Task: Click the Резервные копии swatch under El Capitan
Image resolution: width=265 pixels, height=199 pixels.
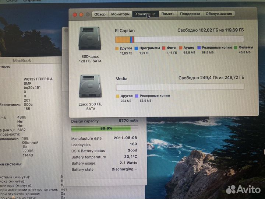Action: pos(199,48)
